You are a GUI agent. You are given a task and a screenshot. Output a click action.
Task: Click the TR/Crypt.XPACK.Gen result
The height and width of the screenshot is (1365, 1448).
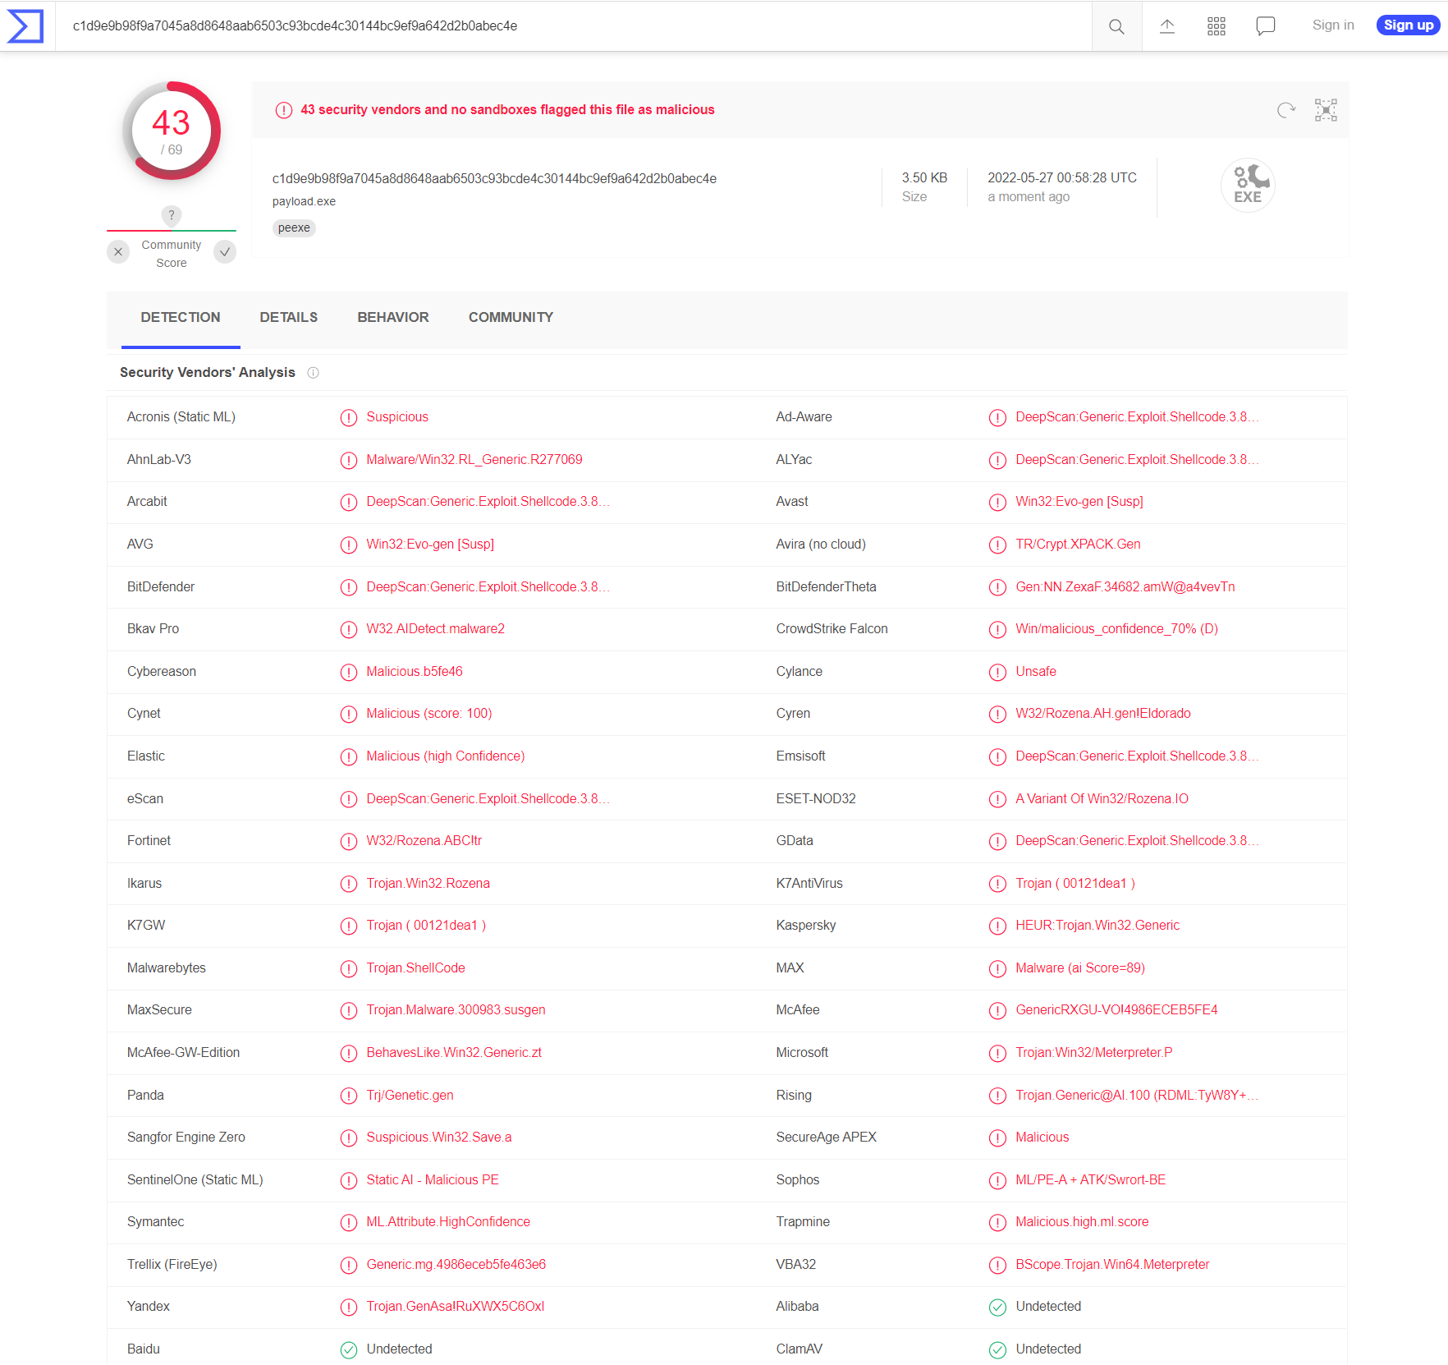coord(1078,545)
